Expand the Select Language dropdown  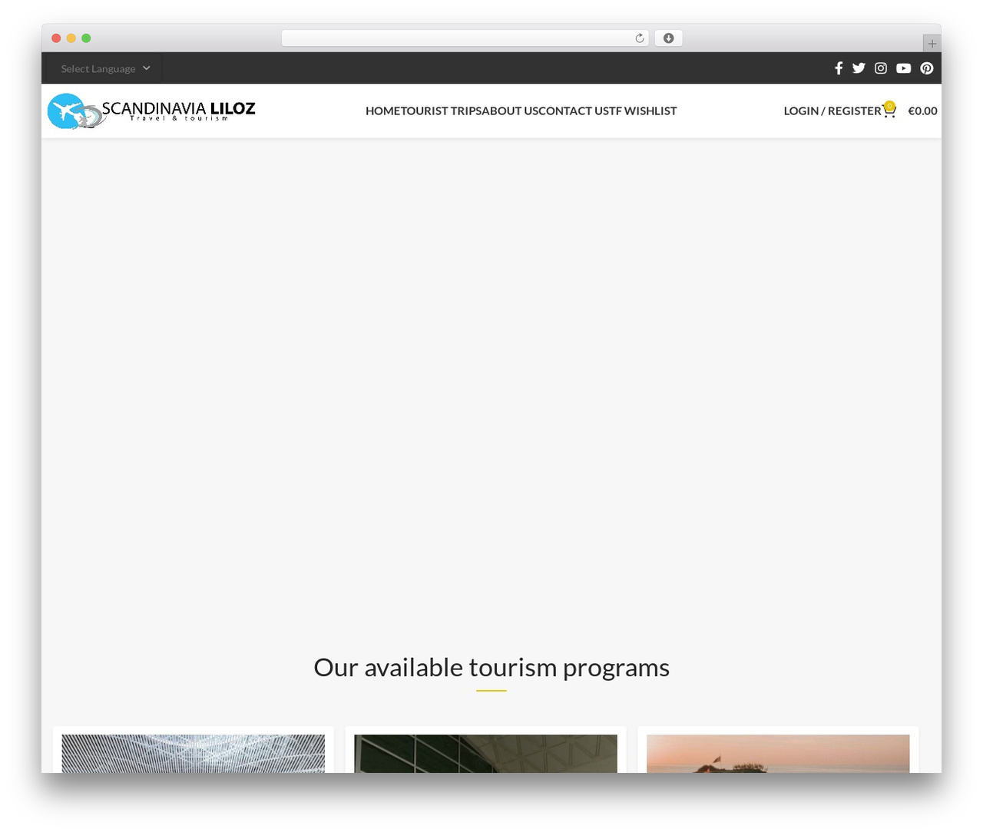tap(105, 68)
